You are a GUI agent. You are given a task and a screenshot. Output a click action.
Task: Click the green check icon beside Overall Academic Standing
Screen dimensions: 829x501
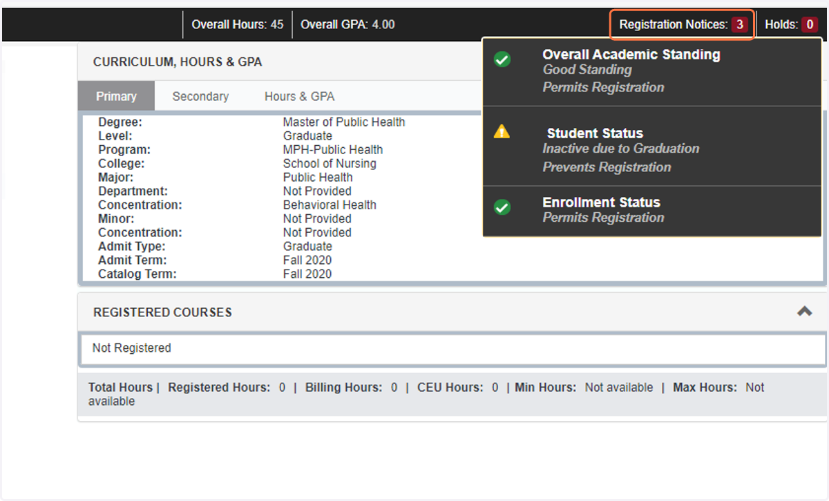(502, 59)
